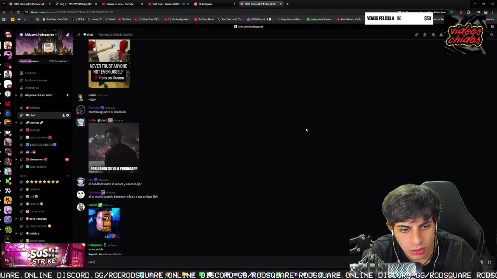This screenshot has height=279, width=497.
Task: Click the NEVER TRUST ANYONE meme image
Action: coord(109,64)
